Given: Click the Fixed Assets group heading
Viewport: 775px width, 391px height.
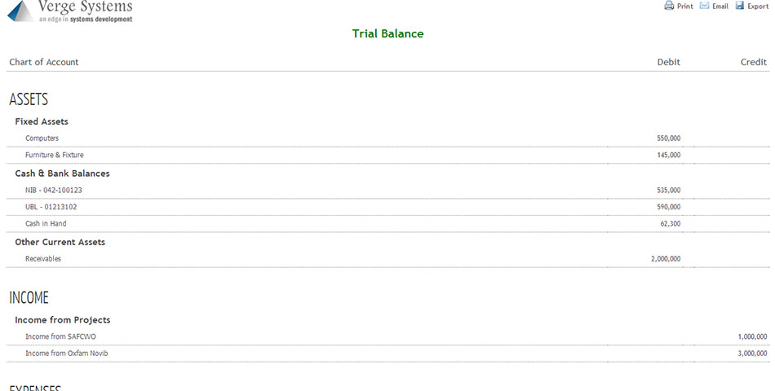Looking at the screenshot, I should (x=42, y=121).
